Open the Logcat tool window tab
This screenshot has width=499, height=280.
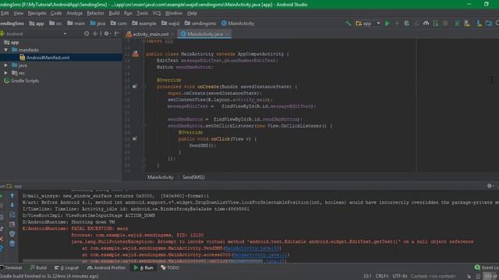[66, 268]
